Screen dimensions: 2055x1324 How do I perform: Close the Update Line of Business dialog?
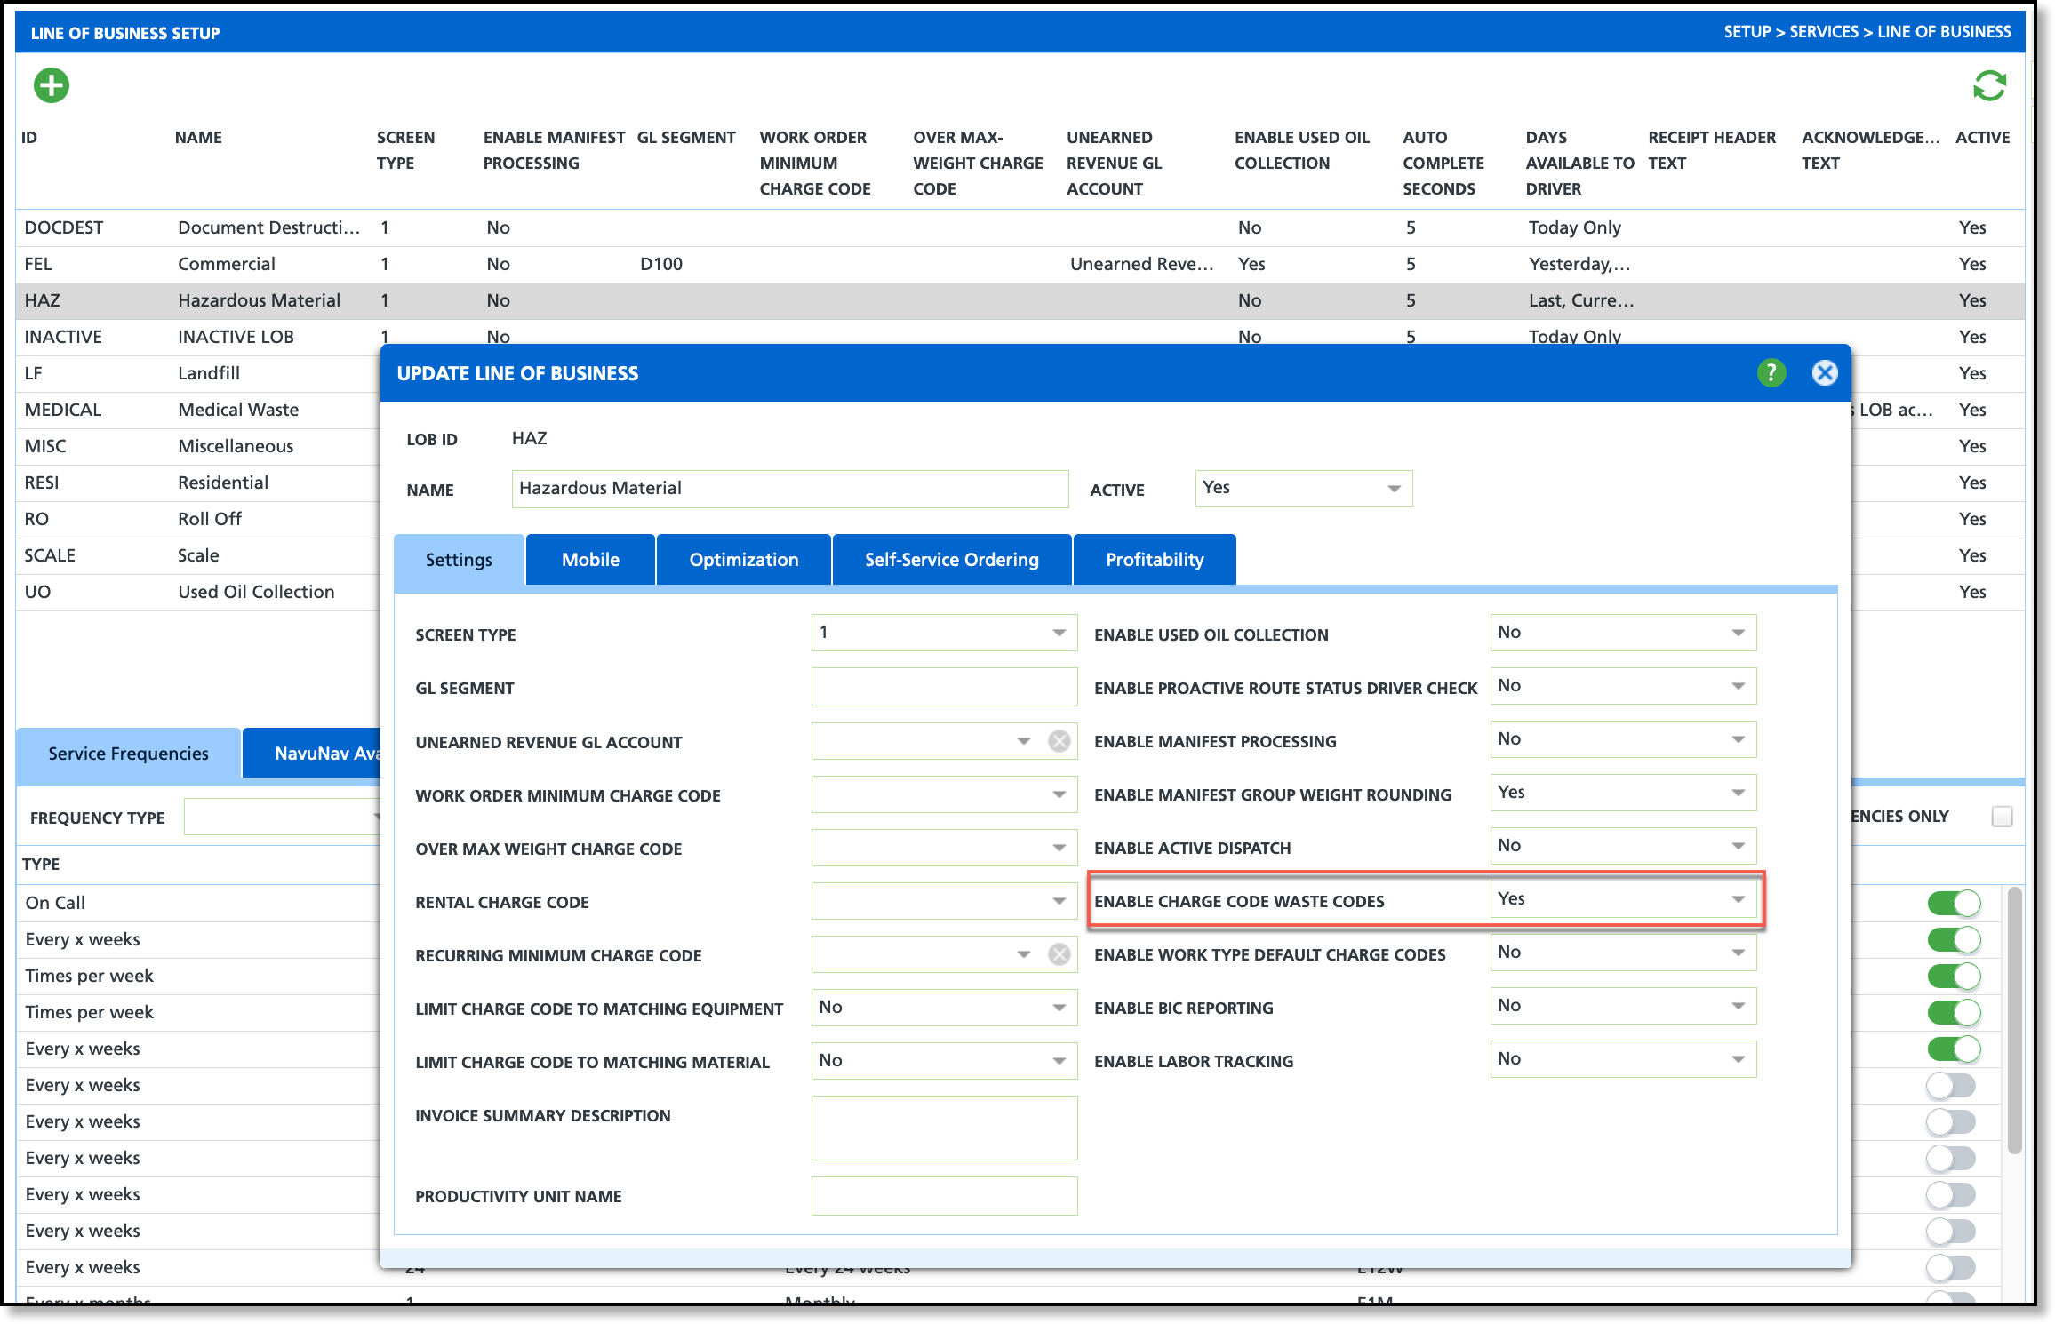point(1825,373)
